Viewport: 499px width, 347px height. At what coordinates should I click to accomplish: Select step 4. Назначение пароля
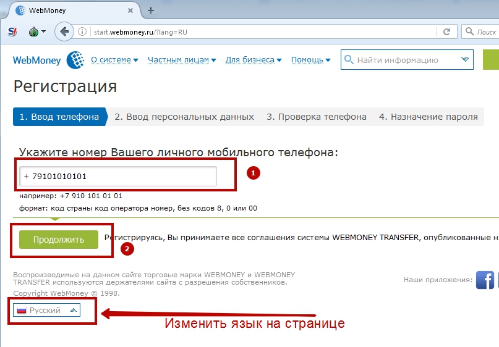[x=428, y=117]
